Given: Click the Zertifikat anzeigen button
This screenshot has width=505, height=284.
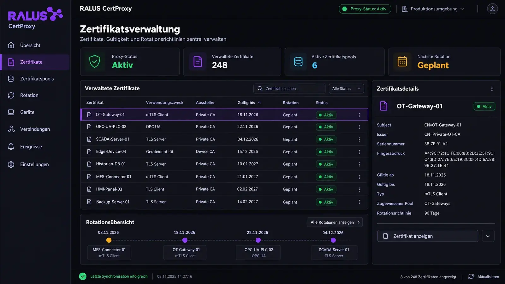Looking at the screenshot, I should (428, 236).
